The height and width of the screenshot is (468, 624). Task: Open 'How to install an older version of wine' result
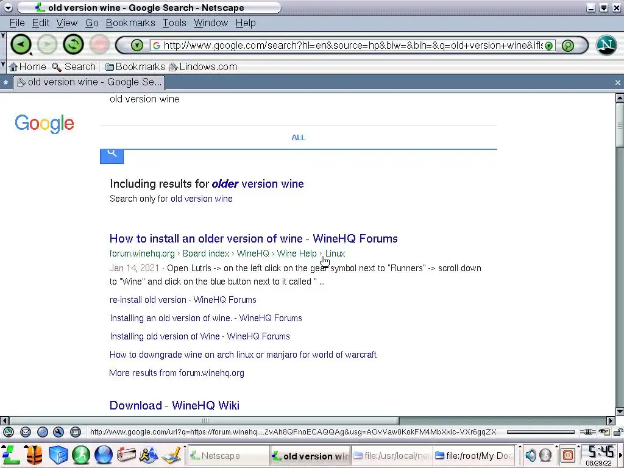(253, 238)
